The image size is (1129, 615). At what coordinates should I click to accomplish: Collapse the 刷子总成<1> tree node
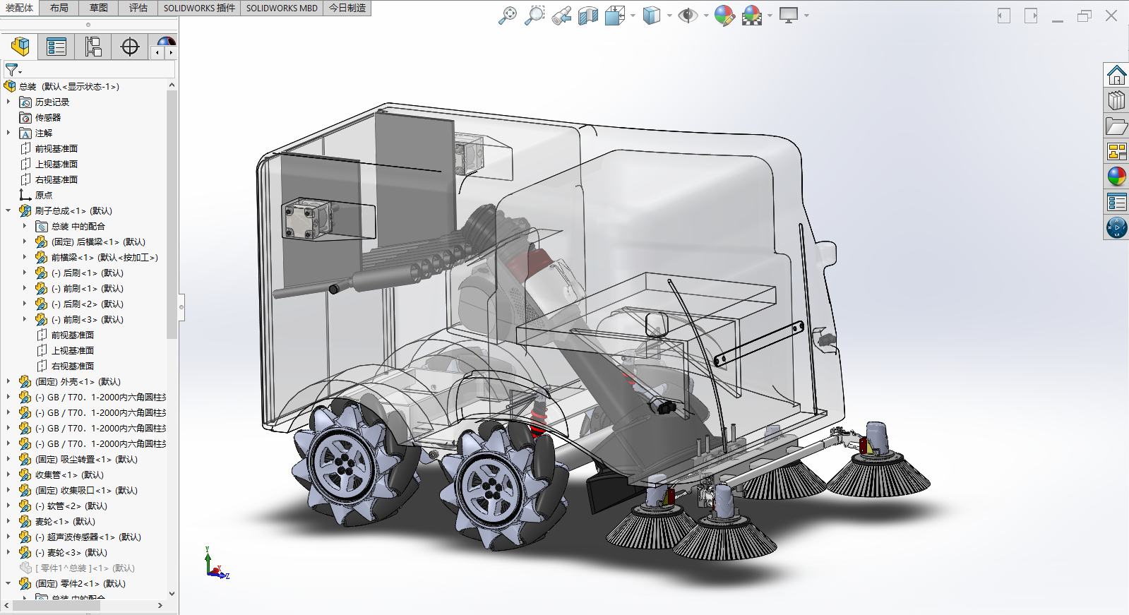pyautogui.click(x=8, y=210)
